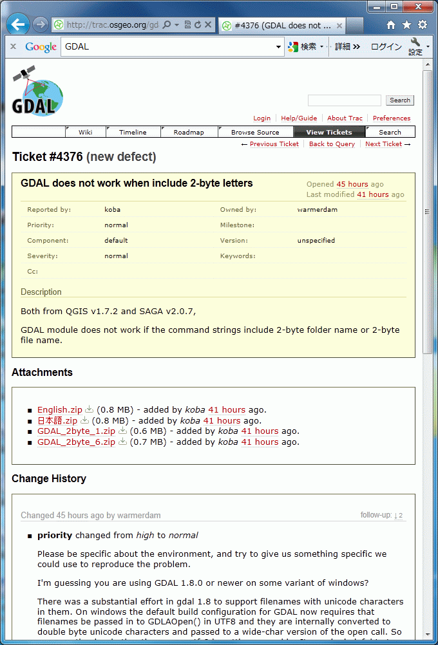Click the GDAL satellite logo
This screenshot has width=438, height=645.
pyautogui.click(x=37, y=91)
